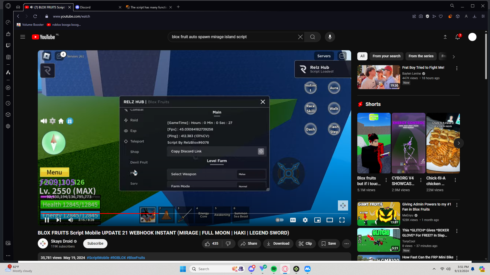
Task: Open more actions under the video
Action: click(x=347, y=244)
